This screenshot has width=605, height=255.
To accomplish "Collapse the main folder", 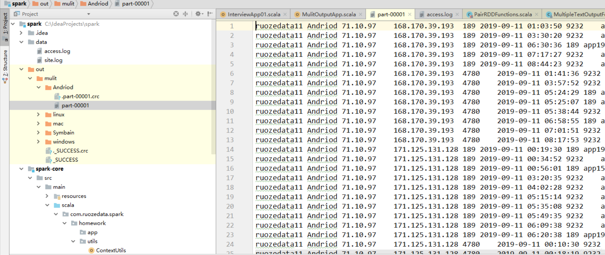I will click(x=39, y=187).
